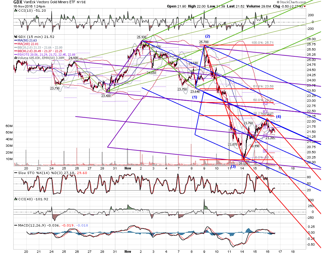Click the Volume 29.6M header value

[x=259, y=6]
